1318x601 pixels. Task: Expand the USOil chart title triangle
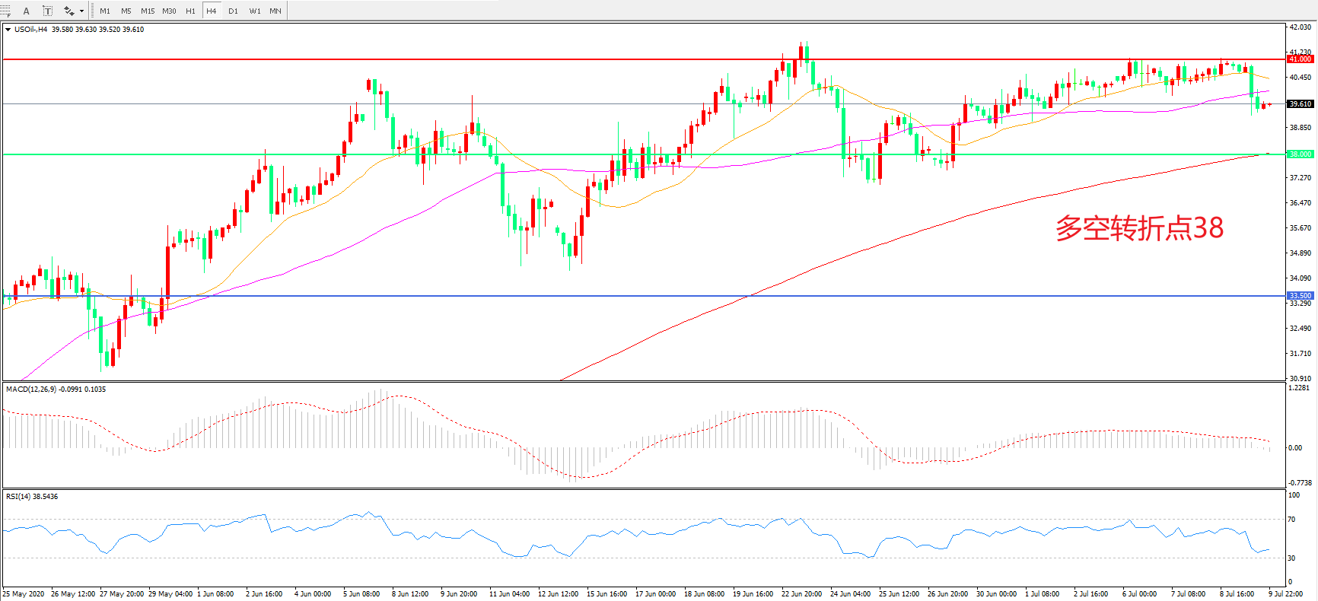(x=8, y=30)
